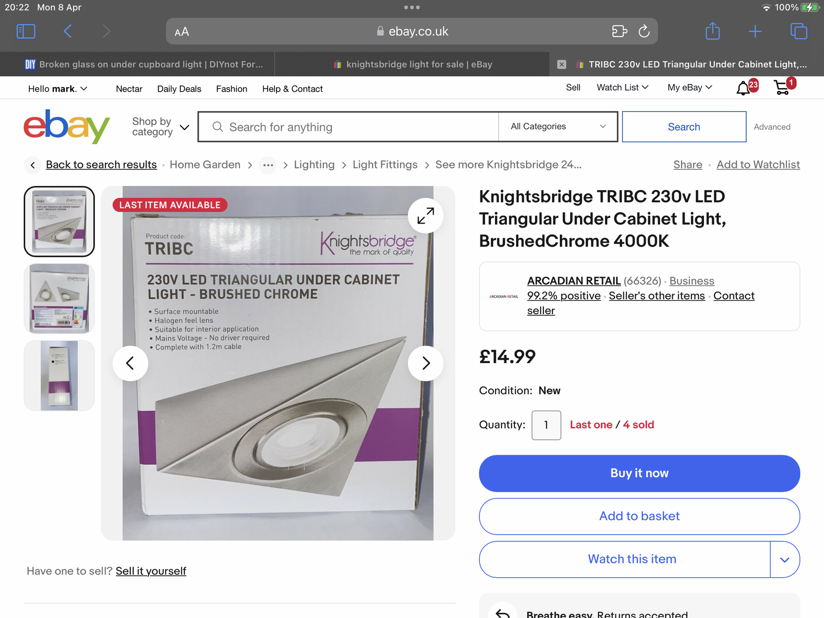Viewport: 824px width, 618px height.
Task: Show the next product image arrow
Action: 425,364
